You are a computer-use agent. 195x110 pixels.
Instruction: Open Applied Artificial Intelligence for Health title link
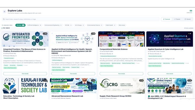click(x=72, y=51)
